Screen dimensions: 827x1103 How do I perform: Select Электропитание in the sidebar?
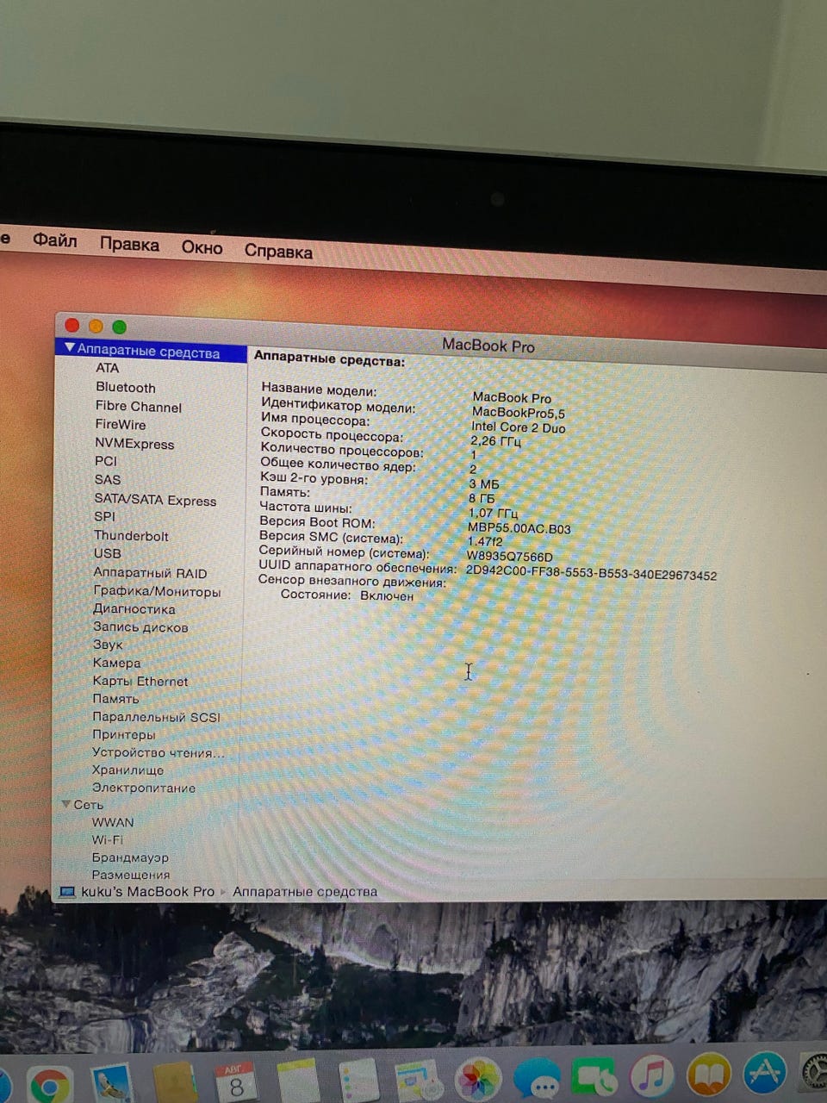pos(143,788)
